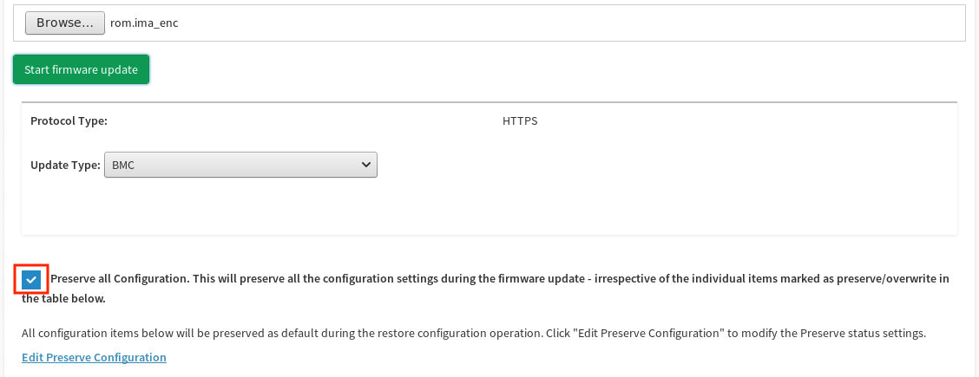Select the BMC text in the combo box
The height and width of the screenshot is (377, 979).
[123, 164]
